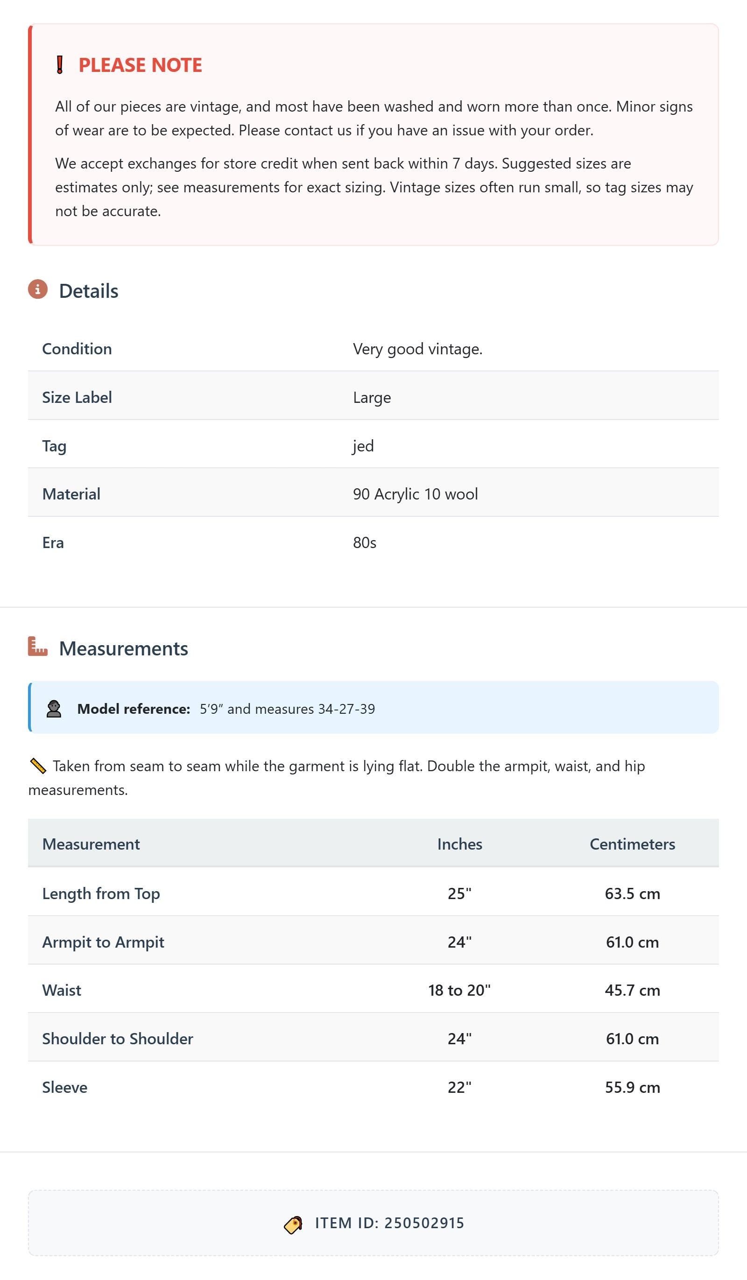Screen dimensions: 747x1280
Task: Click the Centimeters column header
Action: [632, 844]
